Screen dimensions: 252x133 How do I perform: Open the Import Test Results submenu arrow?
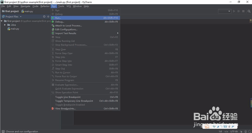[x=118, y=33]
